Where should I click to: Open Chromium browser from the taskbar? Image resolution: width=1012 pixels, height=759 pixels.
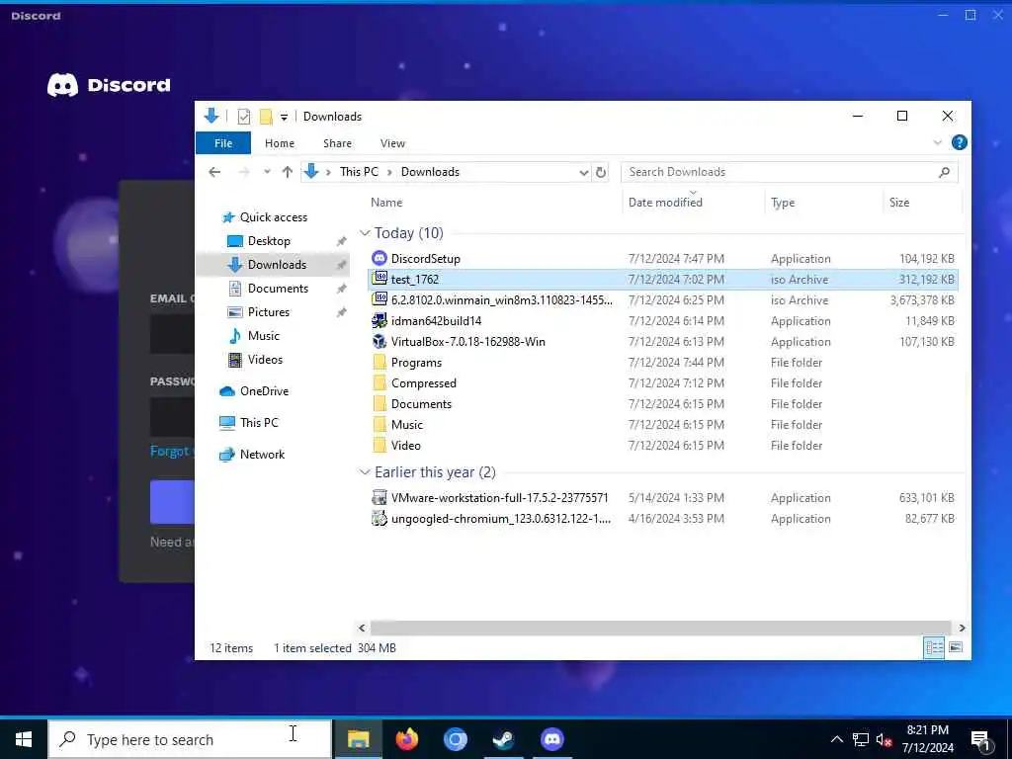(x=455, y=739)
